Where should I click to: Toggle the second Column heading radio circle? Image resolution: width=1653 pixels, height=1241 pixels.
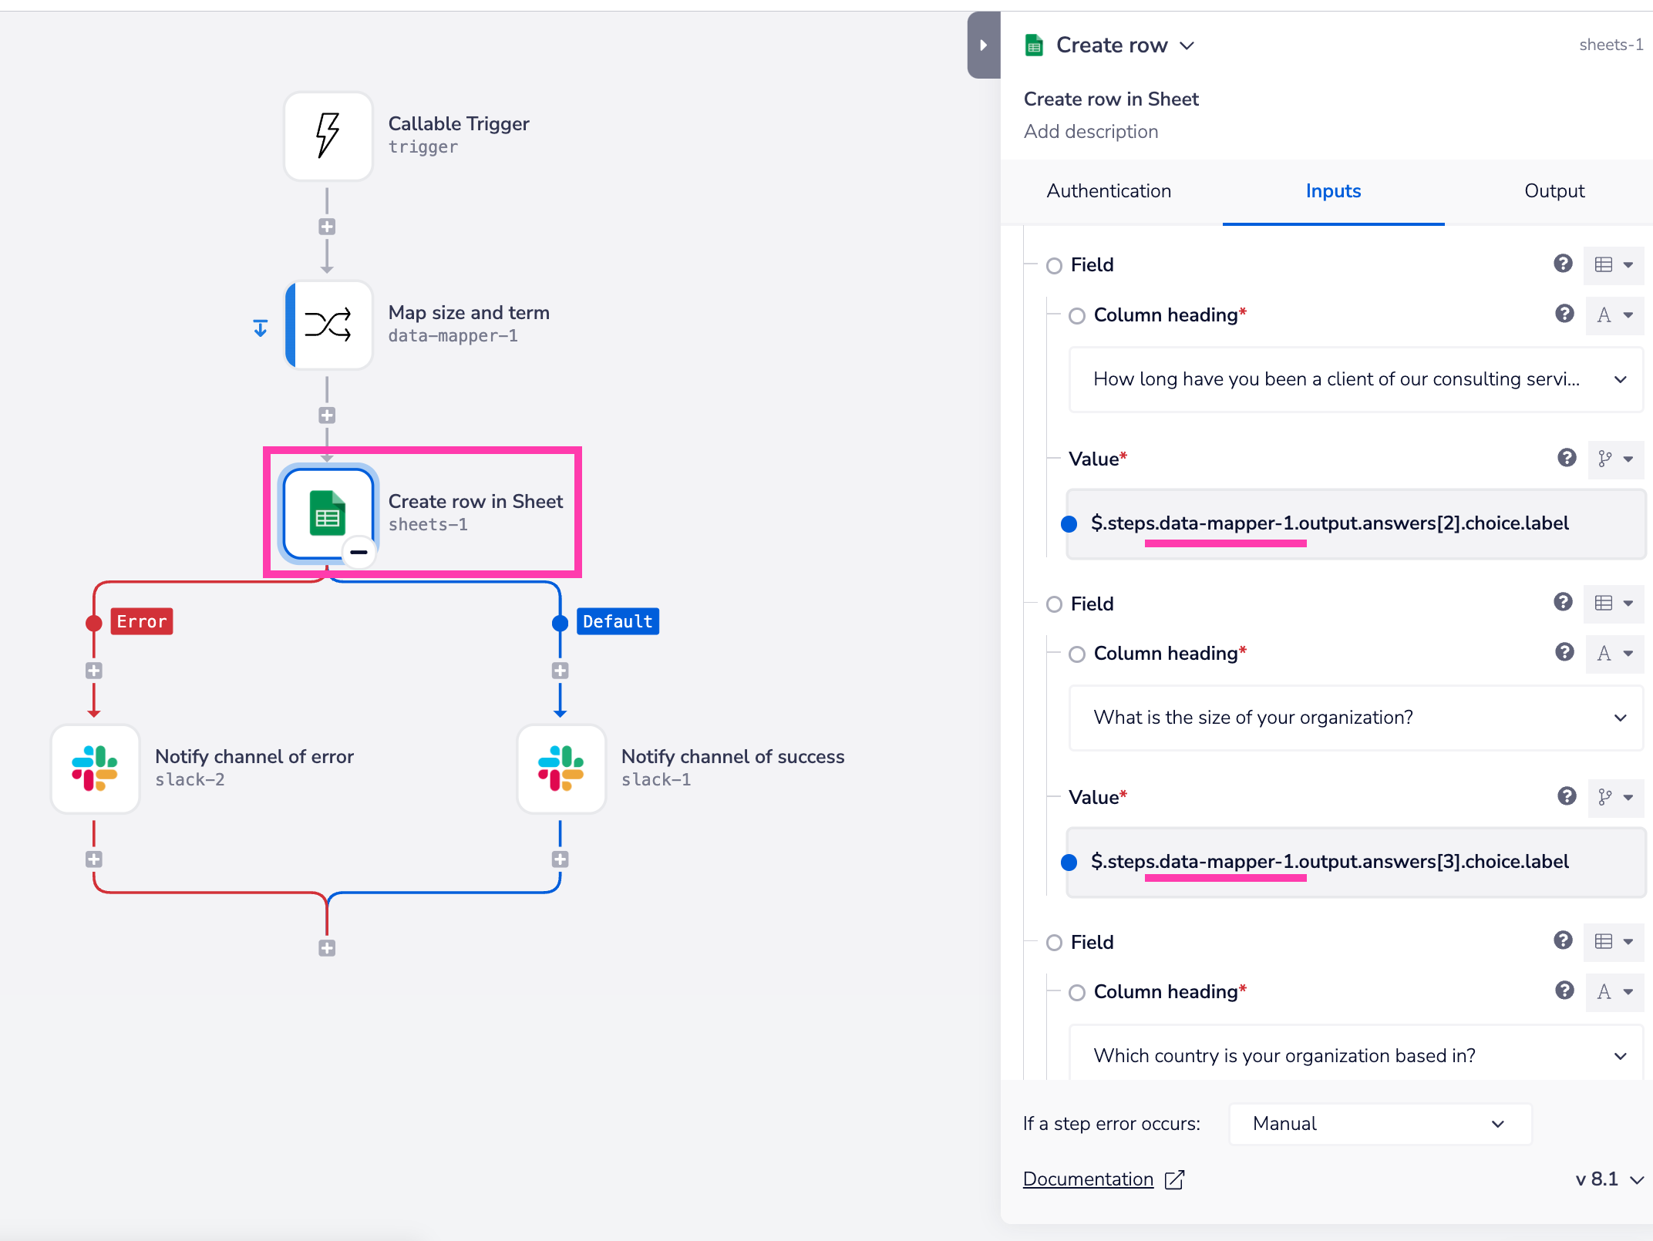pyautogui.click(x=1077, y=654)
